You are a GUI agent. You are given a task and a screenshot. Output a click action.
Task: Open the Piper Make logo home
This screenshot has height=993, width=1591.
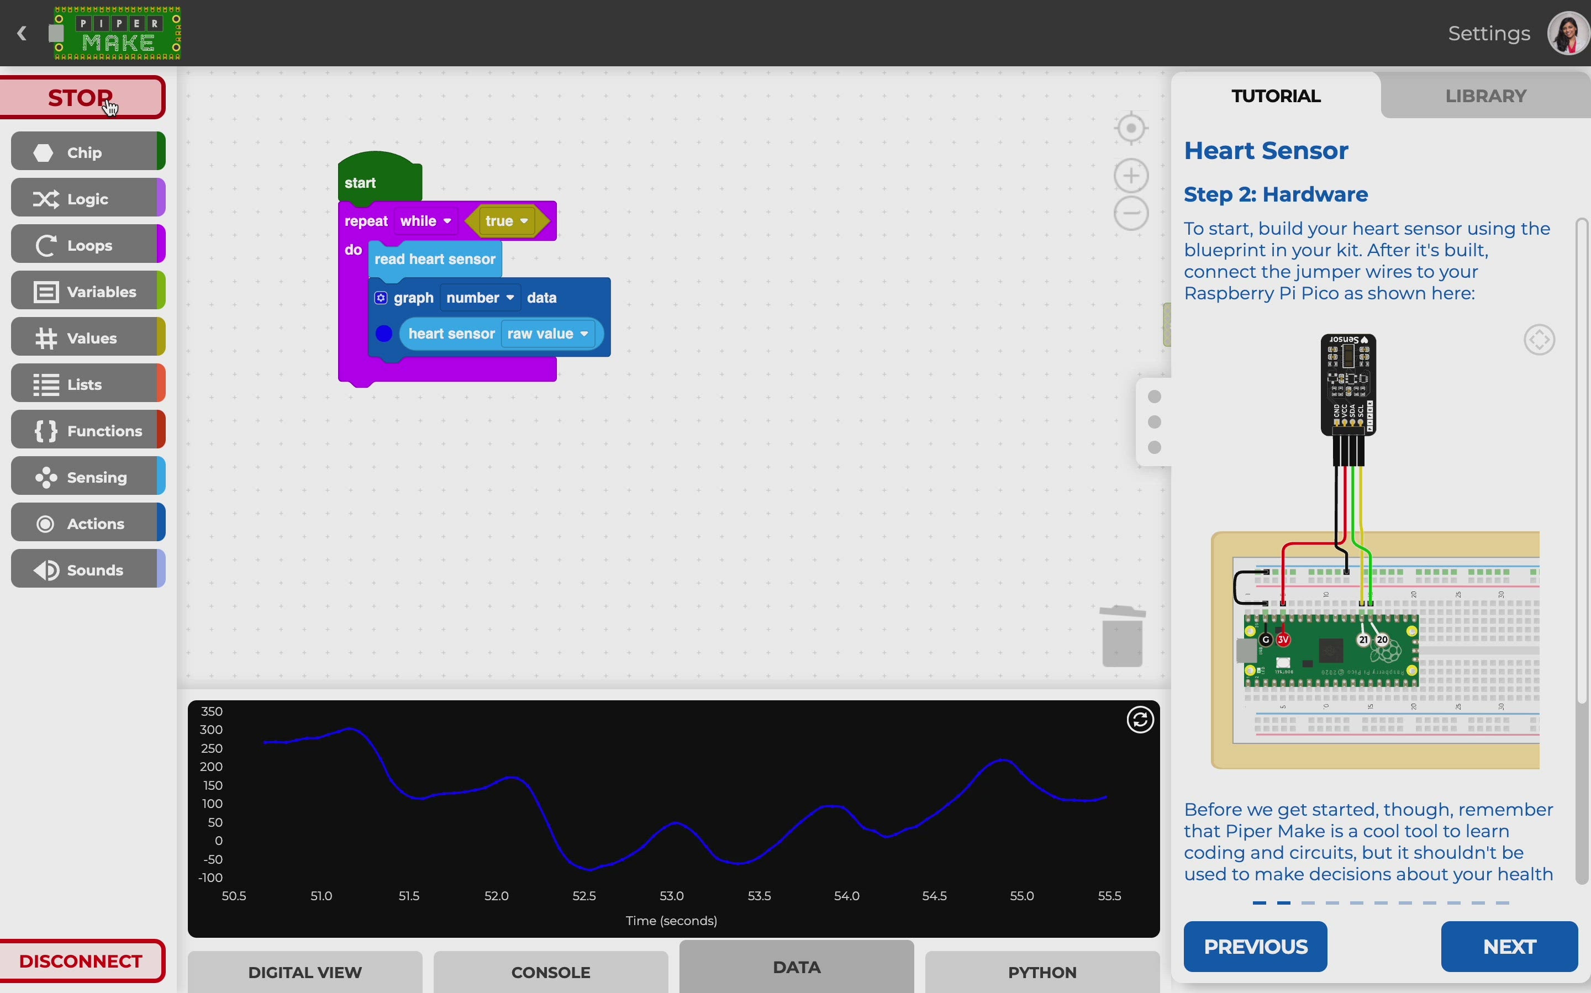[x=116, y=33]
